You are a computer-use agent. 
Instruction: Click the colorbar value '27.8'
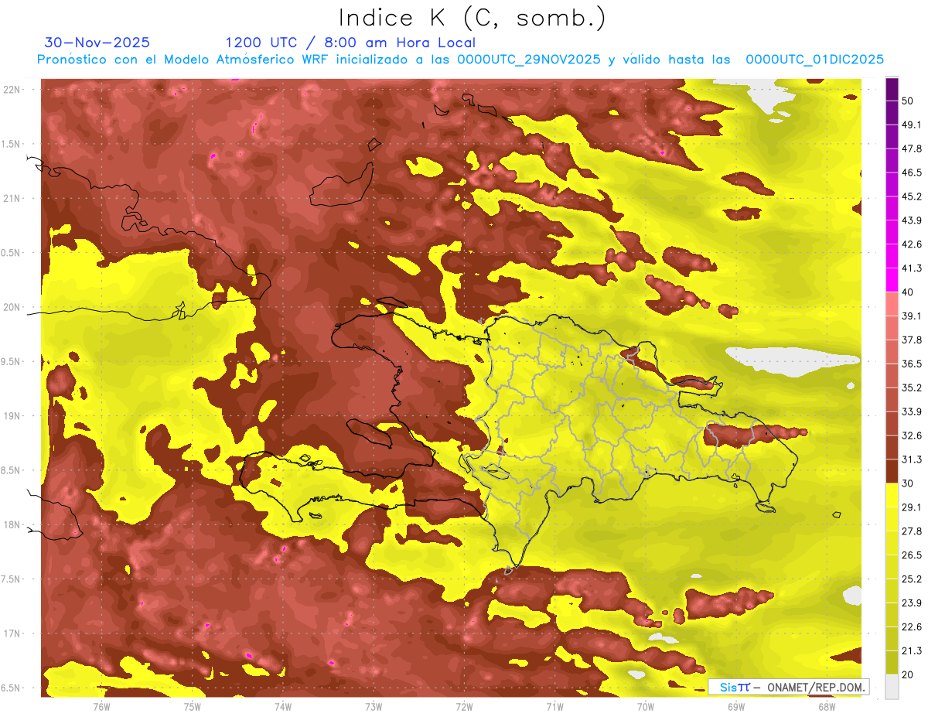(x=912, y=531)
